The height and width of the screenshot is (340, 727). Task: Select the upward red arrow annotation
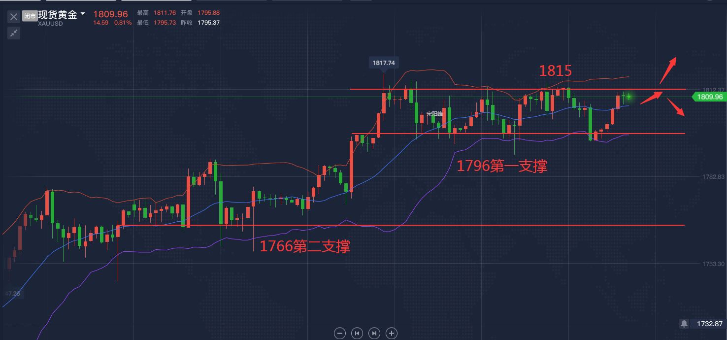pos(668,70)
